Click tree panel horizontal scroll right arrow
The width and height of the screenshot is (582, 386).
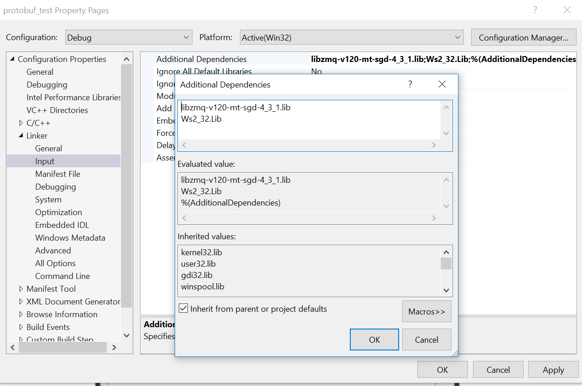coord(114,347)
